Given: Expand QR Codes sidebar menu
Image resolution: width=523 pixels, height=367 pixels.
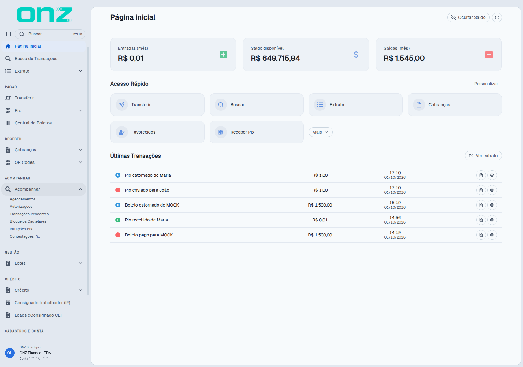Looking at the screenshot, I should (x=44, y=162).
